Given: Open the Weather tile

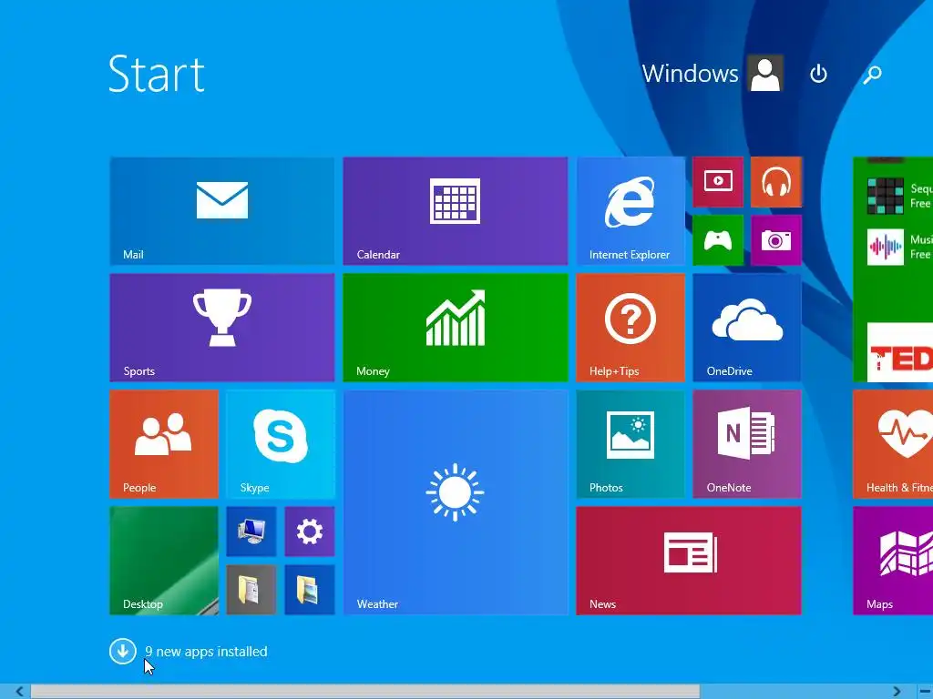Looking at the screenshot, I should (456, 502).
